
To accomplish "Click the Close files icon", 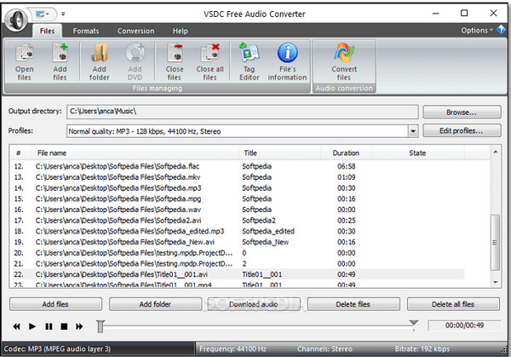I will coord(175,61).
